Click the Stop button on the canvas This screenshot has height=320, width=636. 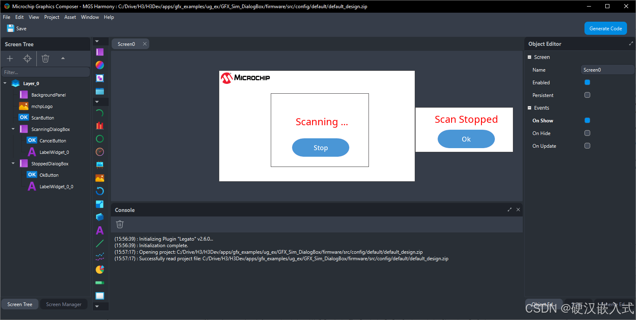[321, 148]
